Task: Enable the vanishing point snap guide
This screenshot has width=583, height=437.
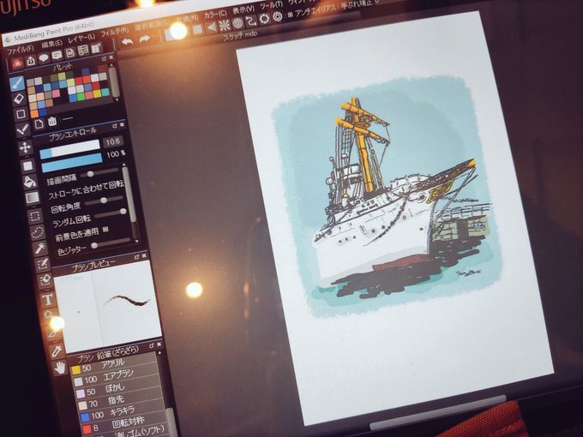Action: 211,27
